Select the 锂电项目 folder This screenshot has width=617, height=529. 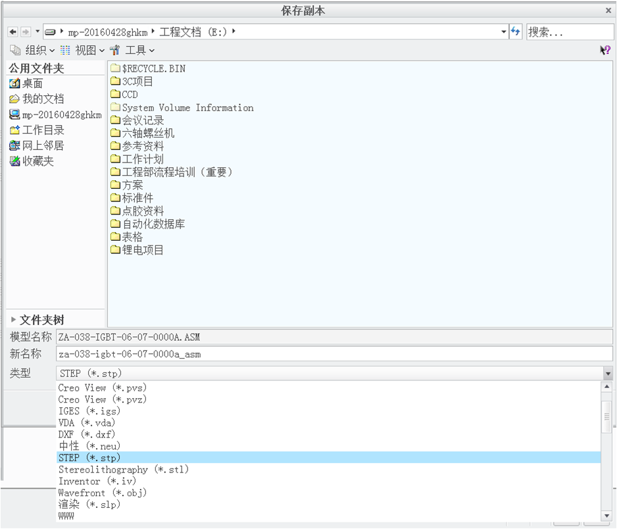point(137,250)
